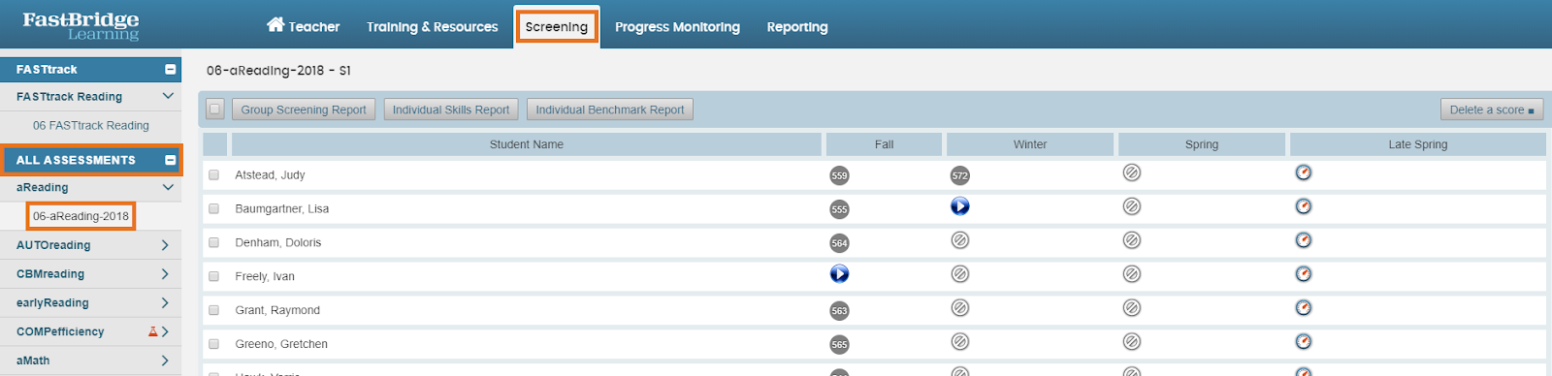Open Training & Resources tab
Screen dimensions: 1552x376
[432, 27]
